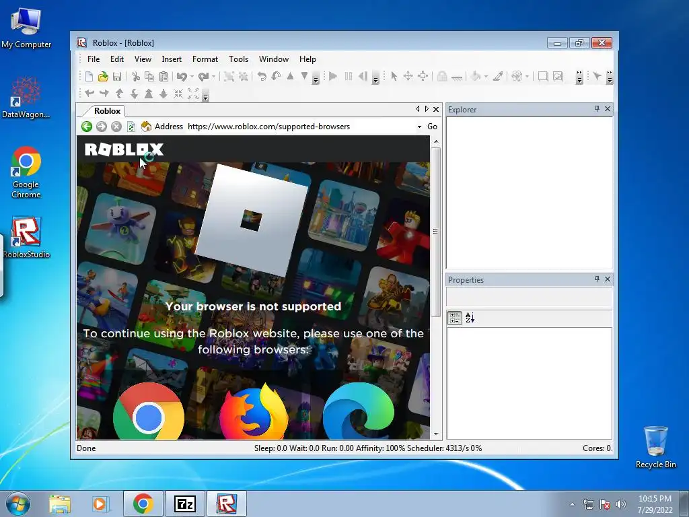Screen dimensions: 689x517
Task: Click the Rotate right camera arrow icon
Action: click(104, 94)
